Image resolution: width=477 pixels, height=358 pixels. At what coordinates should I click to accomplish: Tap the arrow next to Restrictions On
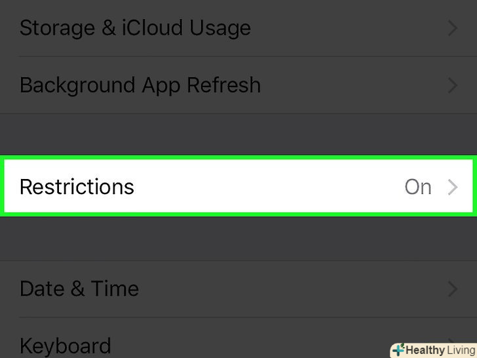[x=452, y=187]
